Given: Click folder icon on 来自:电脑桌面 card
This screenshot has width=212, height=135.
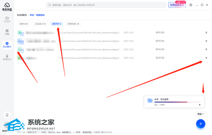Looking at the screenshot, I should click(x=150, y=101).
